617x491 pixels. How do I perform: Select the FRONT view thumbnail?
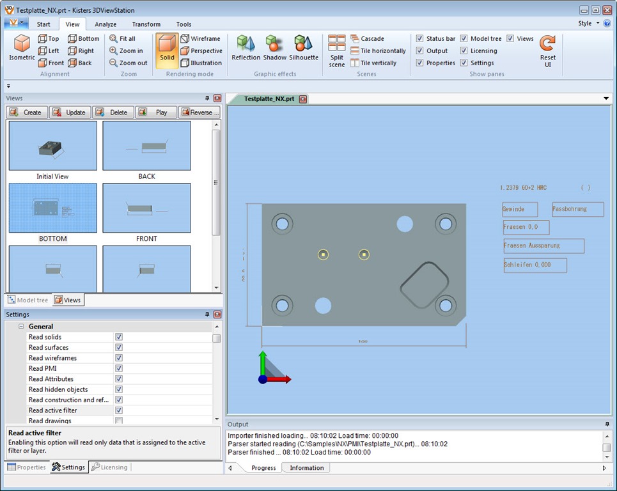click(x=147, y=208)
